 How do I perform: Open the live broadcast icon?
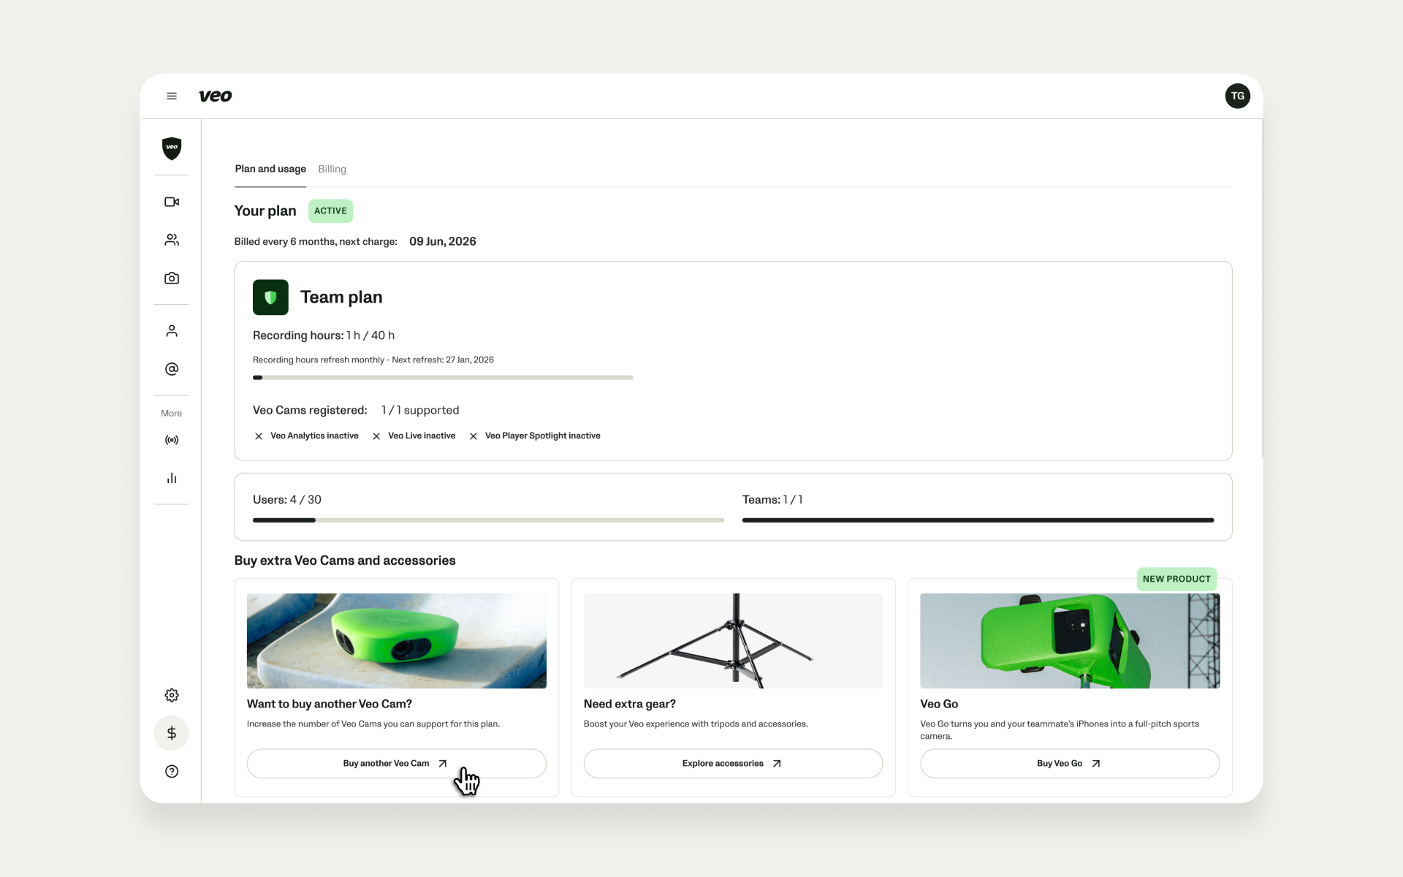172,440
